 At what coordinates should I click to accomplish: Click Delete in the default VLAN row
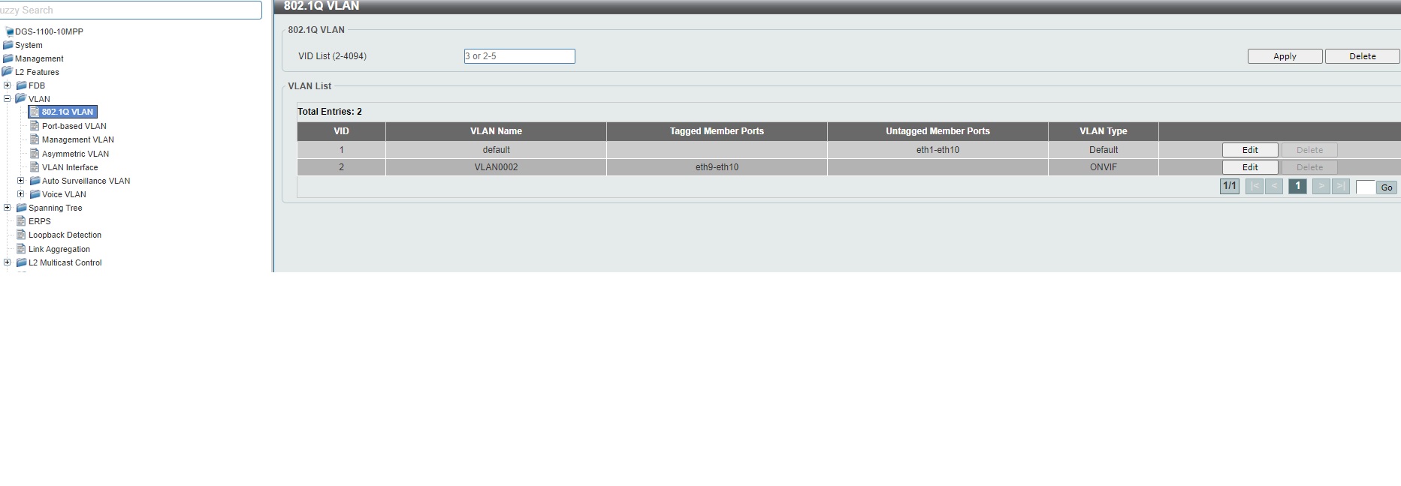click(1309, 150)
